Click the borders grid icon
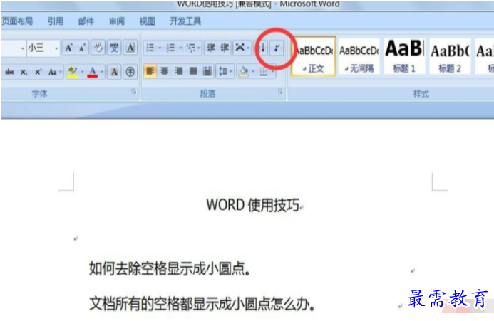 pos(264,72)
